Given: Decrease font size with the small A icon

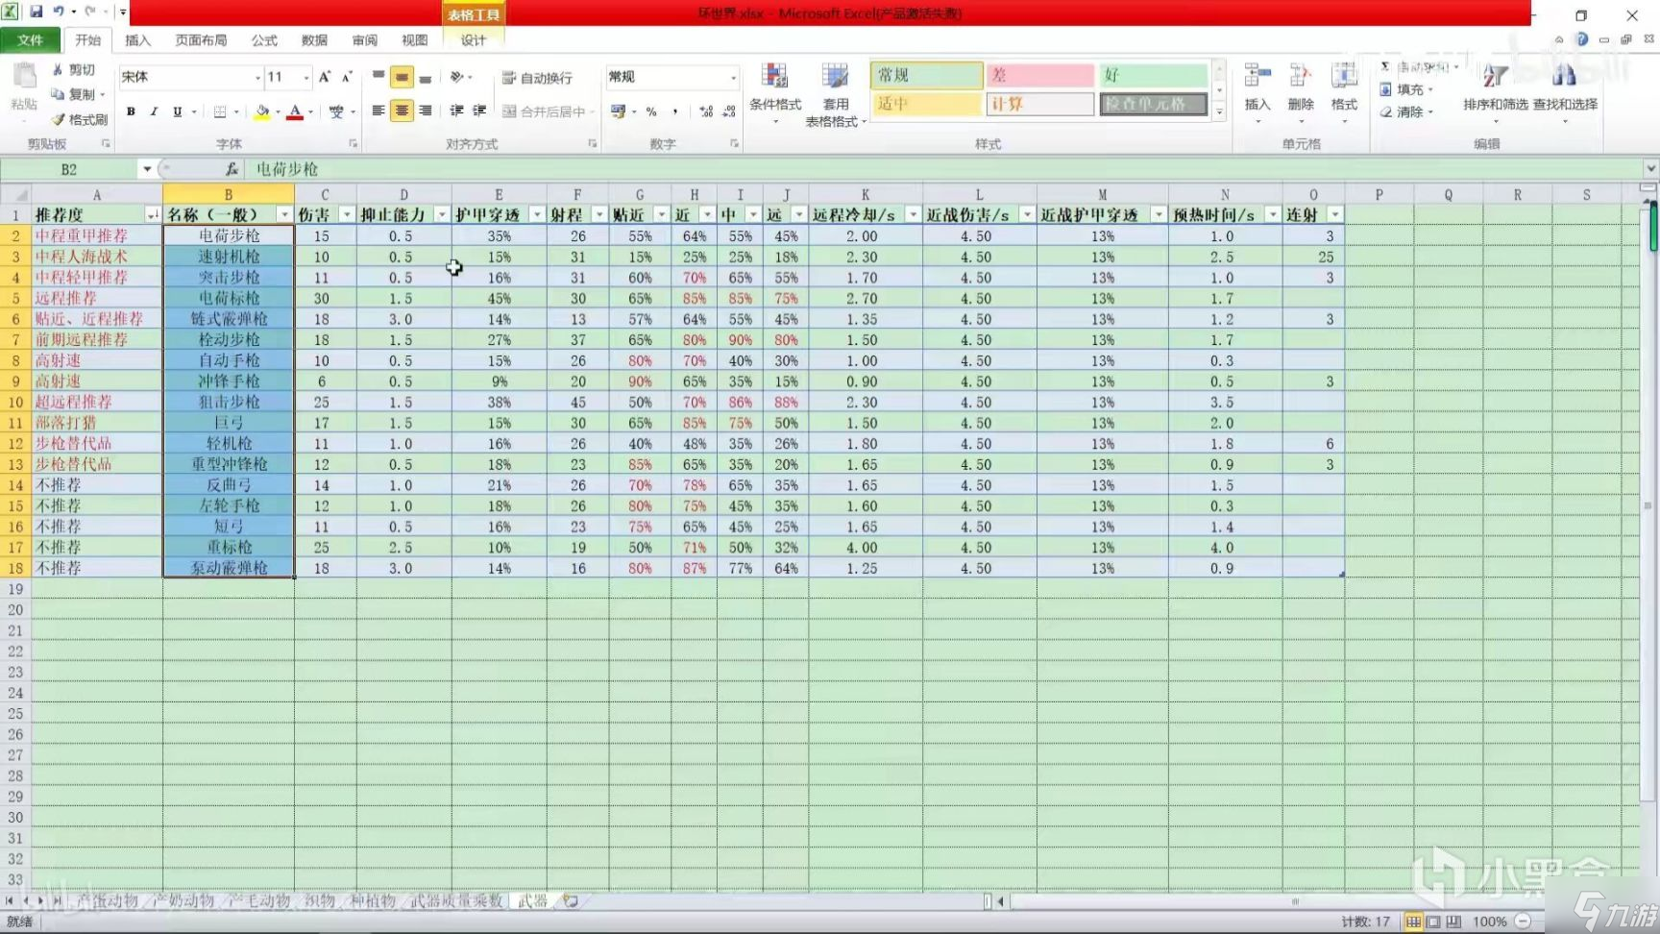Looking at the screenshot, I should coord(347,77).
